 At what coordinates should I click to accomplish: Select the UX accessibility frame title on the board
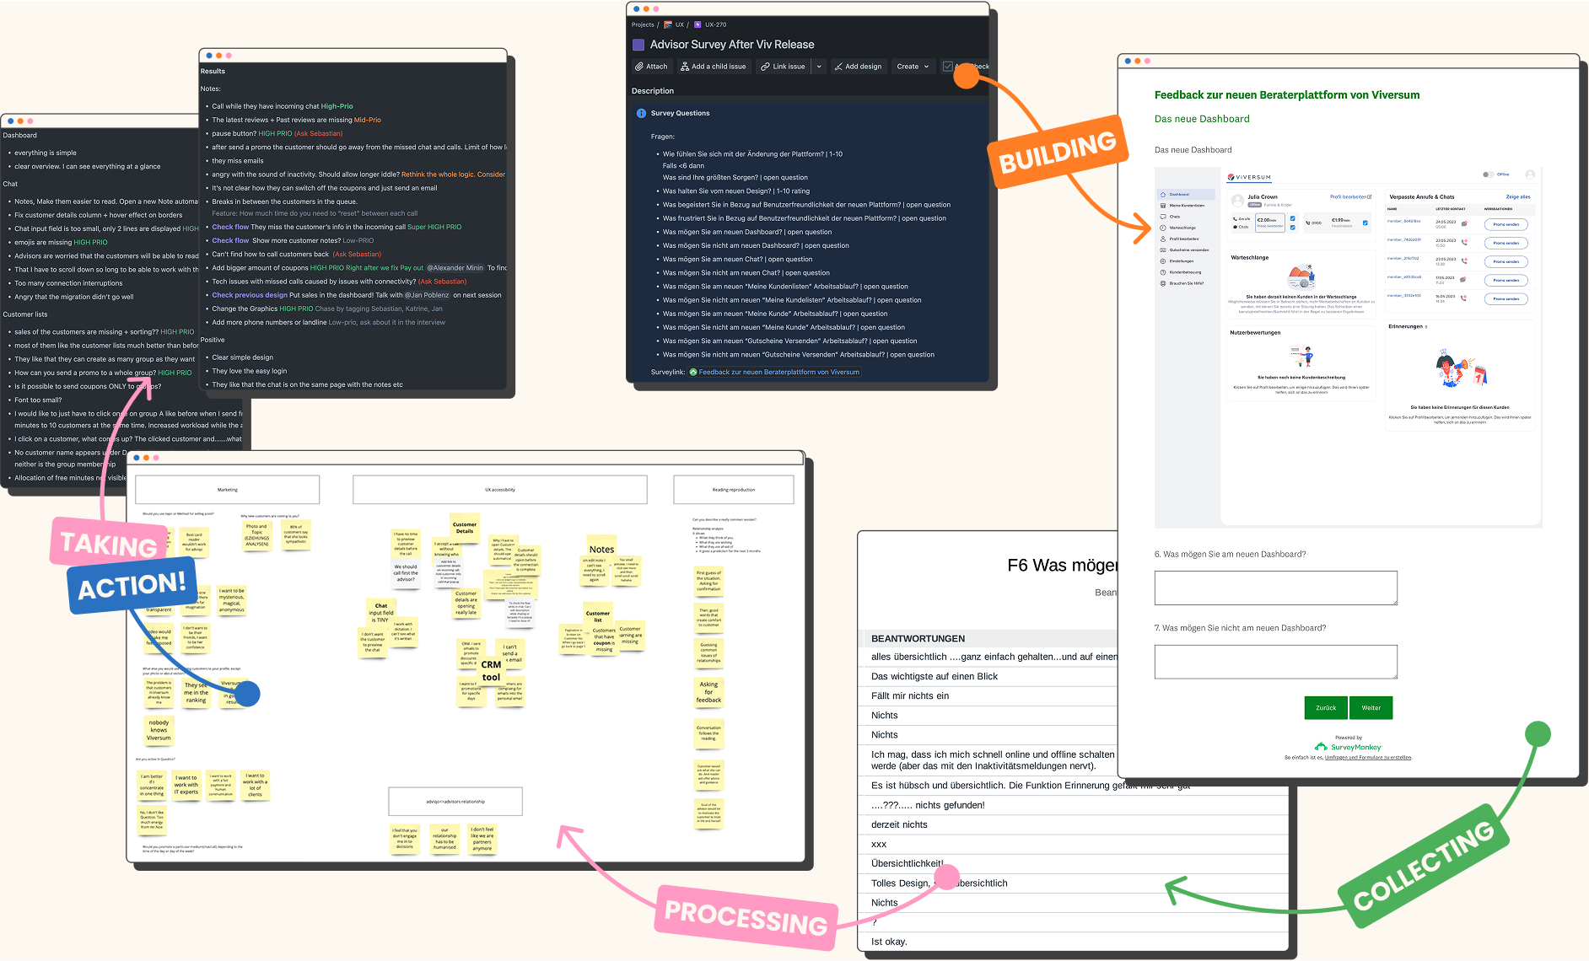tap(500, 490)
